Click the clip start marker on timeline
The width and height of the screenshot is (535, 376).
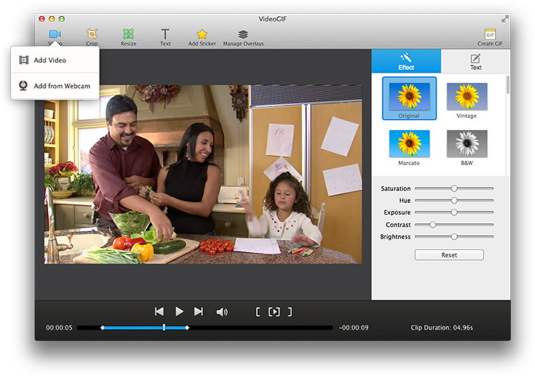tap(102, 328)
